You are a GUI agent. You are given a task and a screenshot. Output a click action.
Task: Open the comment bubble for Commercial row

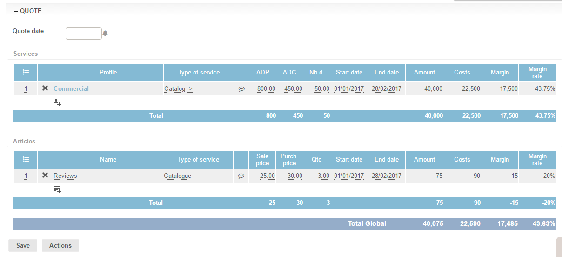[x=241, y=89]
